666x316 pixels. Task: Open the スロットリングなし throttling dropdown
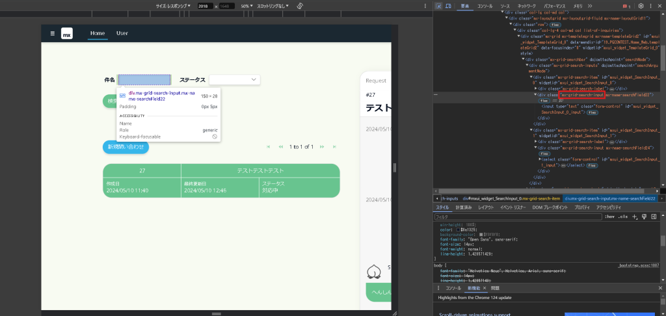[x=273, y=6]
